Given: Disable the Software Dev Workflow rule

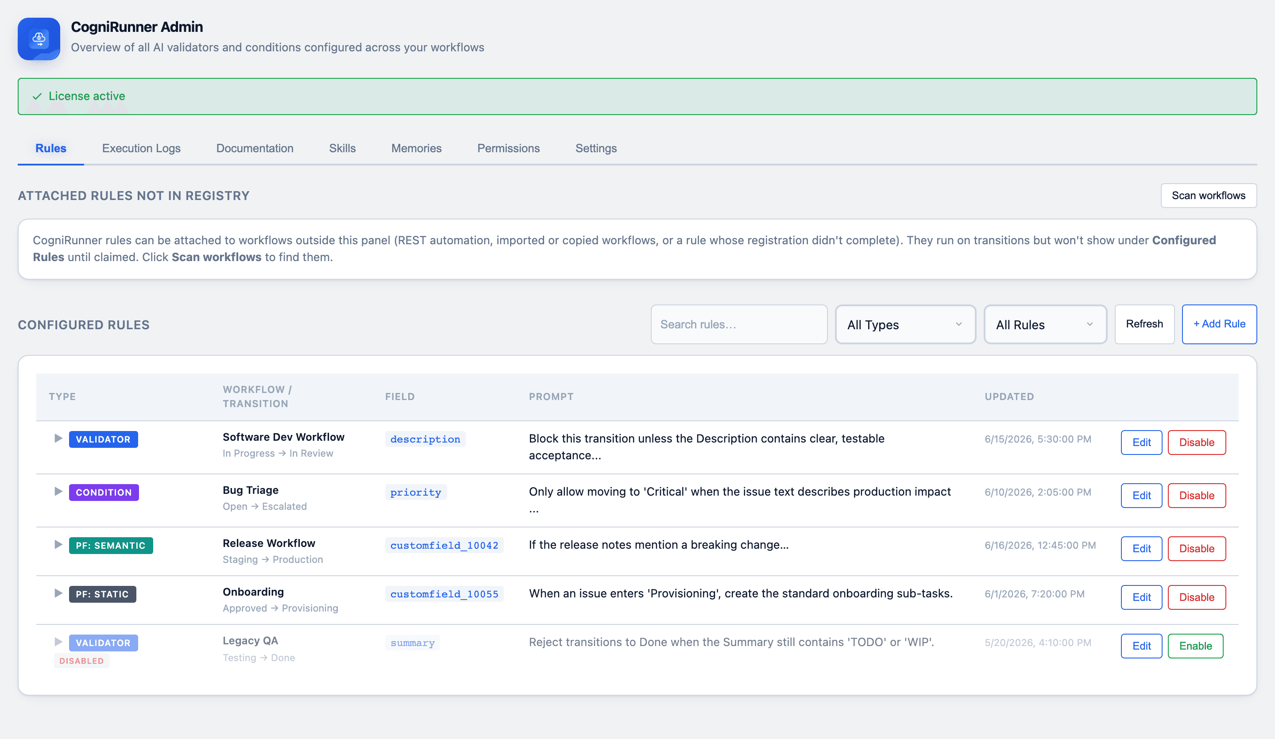Looking at the screenshot, I should coord(1197,443).
